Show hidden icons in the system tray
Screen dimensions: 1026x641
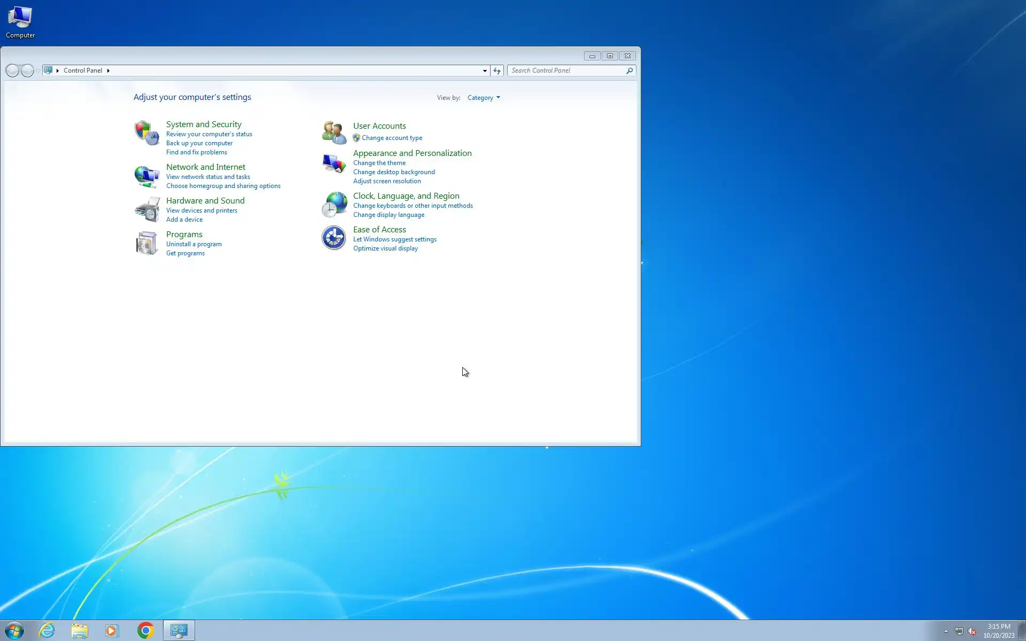click(x=946, y=631)
